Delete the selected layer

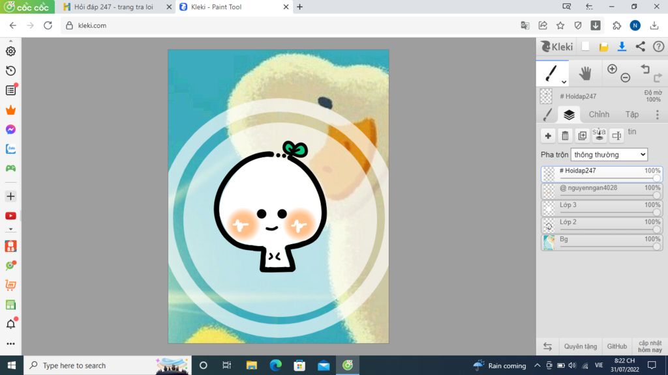[565, 135]
